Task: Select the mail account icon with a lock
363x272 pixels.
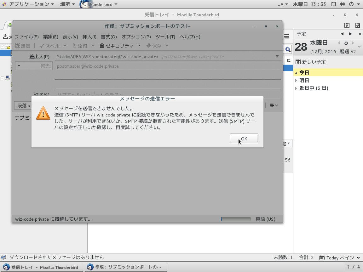Action: (x=8, y=47)
